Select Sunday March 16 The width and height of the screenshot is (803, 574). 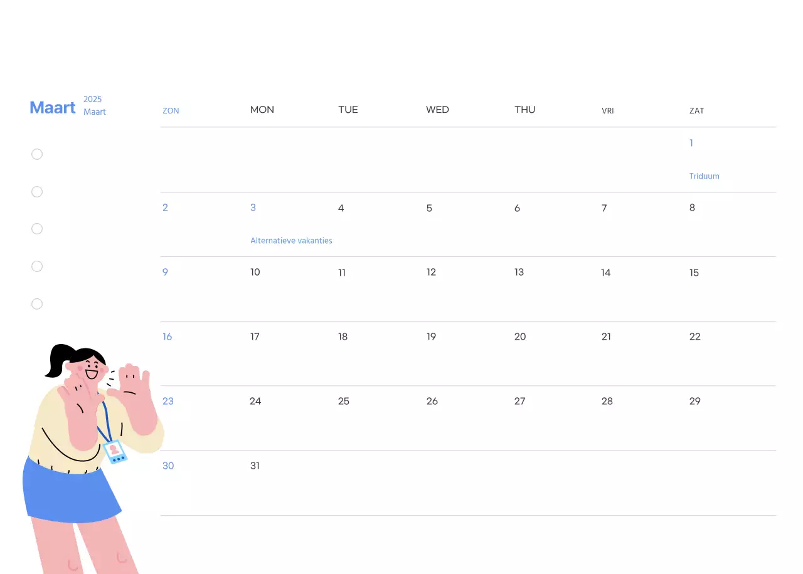pyautogui.click(x=167, y=337)
